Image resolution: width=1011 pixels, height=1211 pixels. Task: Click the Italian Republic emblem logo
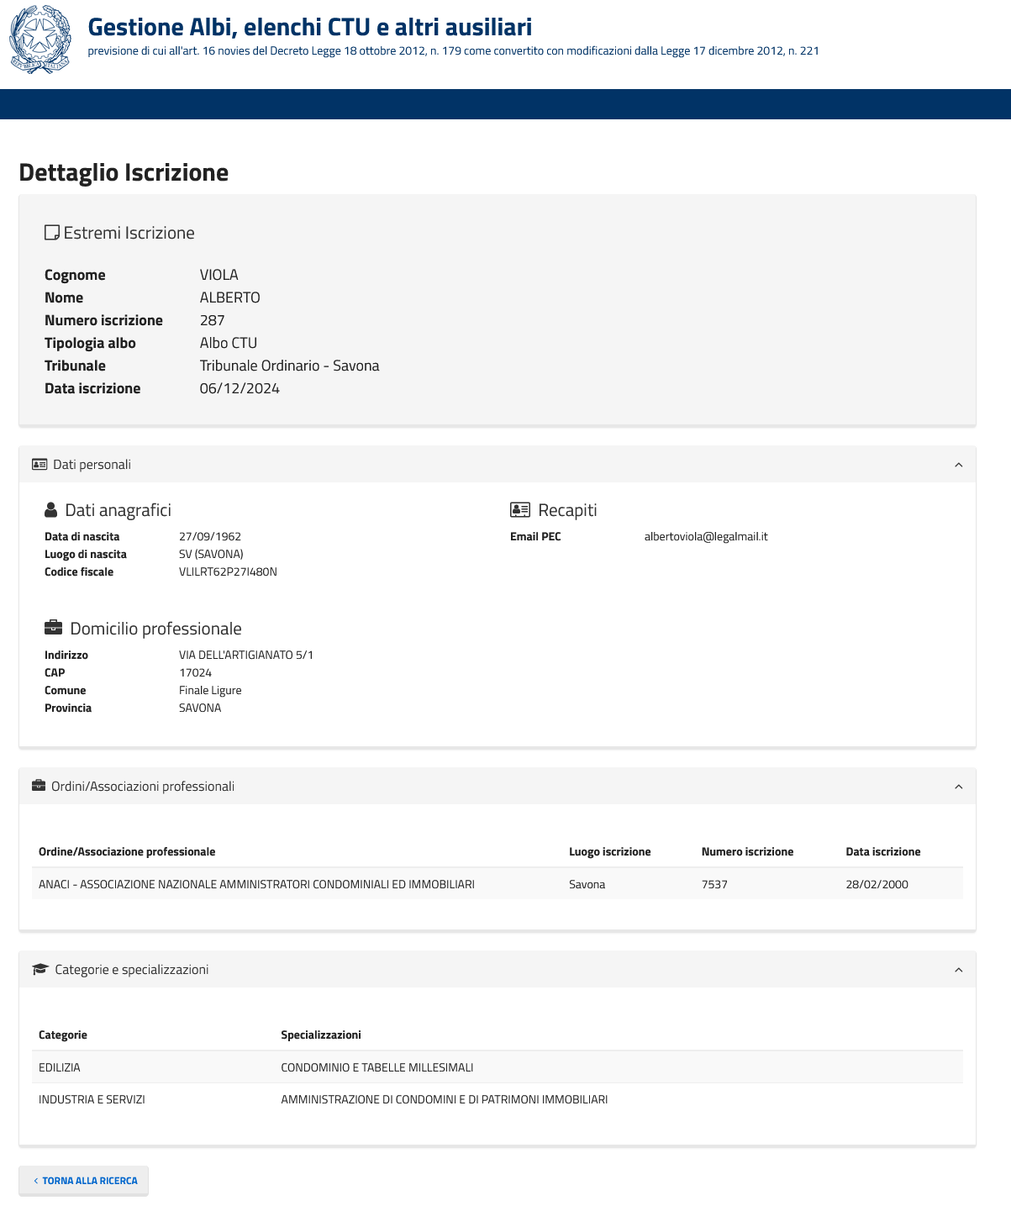tap(40, 39)
